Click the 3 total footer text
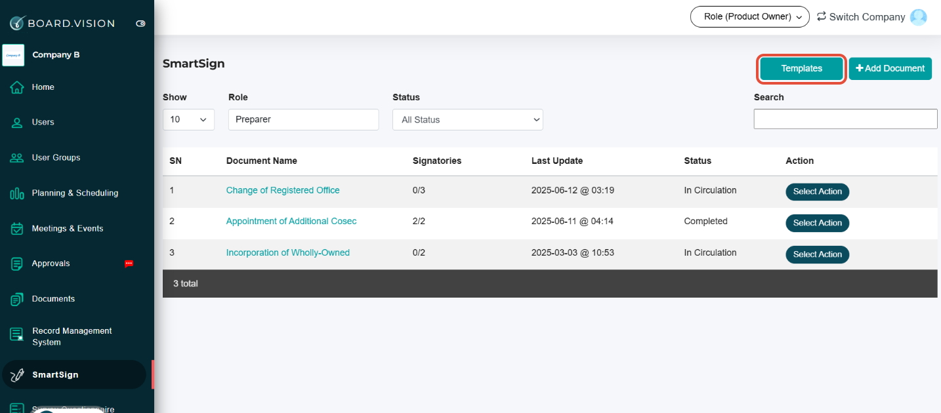941x413 pixels. [x=186, y=284]
